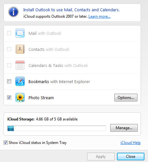Viewport: 148px width, 162px height.
Task: Click the Photo Stream sunflower icon
Action: (x=20, y=98)
